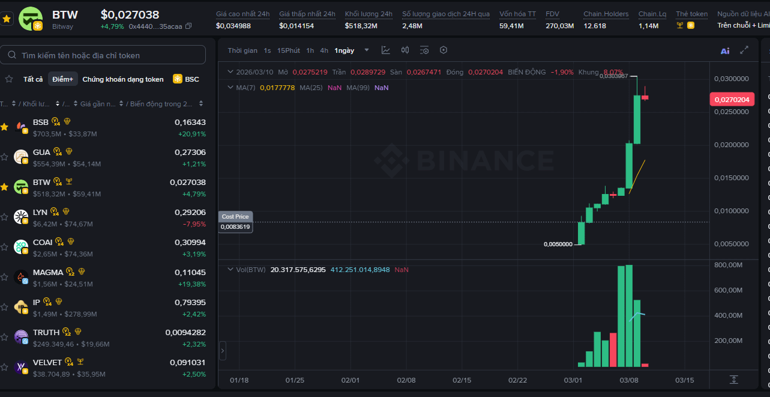The height and width of the screenshot is (397, 770).
Task: Click the Khối lượng 24h label
Action: (368, 14)
